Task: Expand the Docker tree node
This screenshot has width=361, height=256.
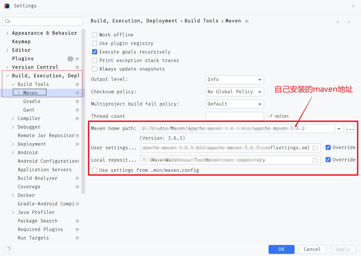Action: pyautogui.click(x=13, y=195)
